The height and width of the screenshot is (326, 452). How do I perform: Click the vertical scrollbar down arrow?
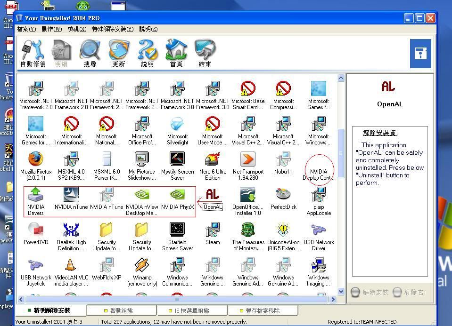coord(341,291)
